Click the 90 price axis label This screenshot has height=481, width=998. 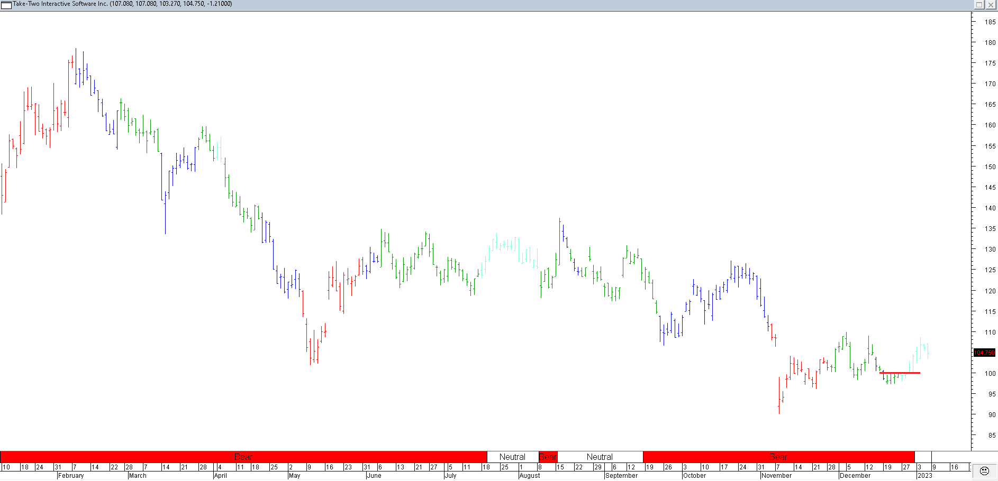pyautogui.click(x=992, y=415)
